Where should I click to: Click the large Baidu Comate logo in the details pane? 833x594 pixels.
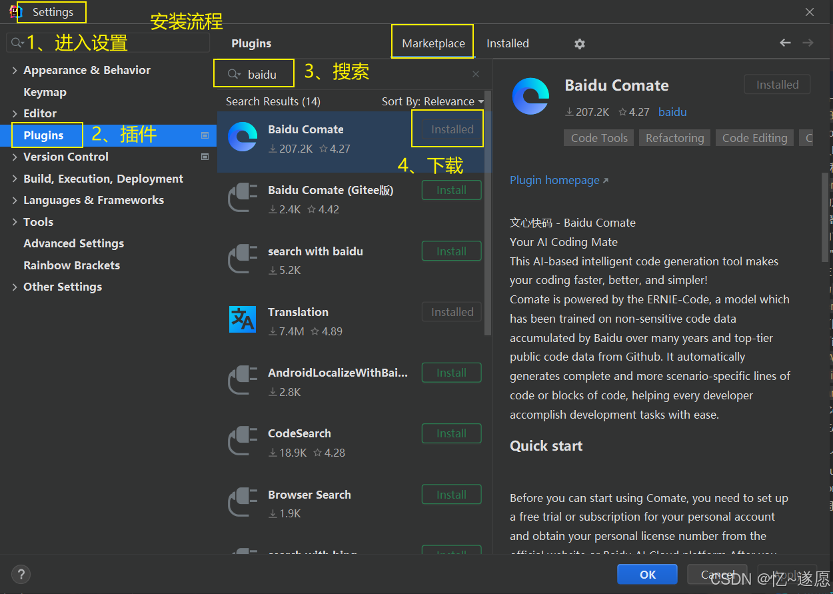coord(531,96)
